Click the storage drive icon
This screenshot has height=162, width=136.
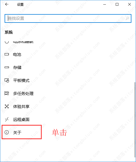[7, 67]
